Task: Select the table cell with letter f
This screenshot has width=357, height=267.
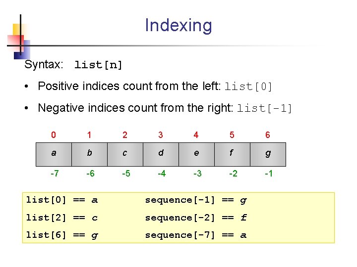Action: [x=232, y=153]
